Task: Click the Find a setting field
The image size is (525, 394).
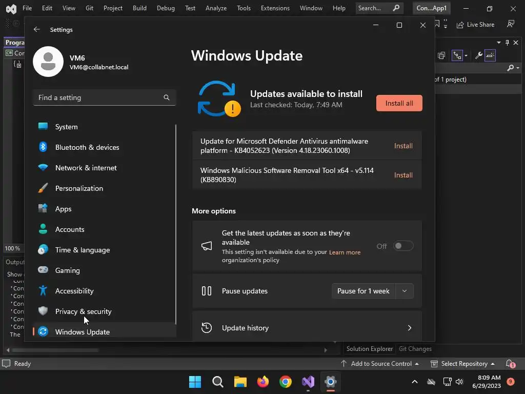Action: tap(105, 97)
